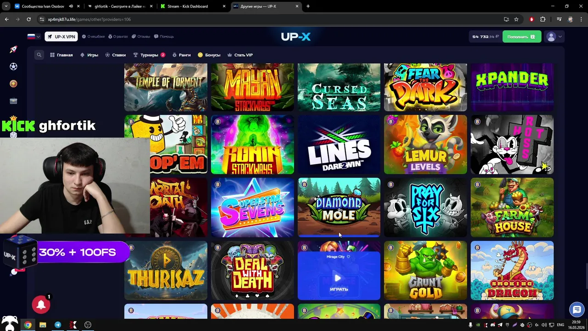Add Mirage City to favorites heart

pyautogui.click(x=348, y=257)
